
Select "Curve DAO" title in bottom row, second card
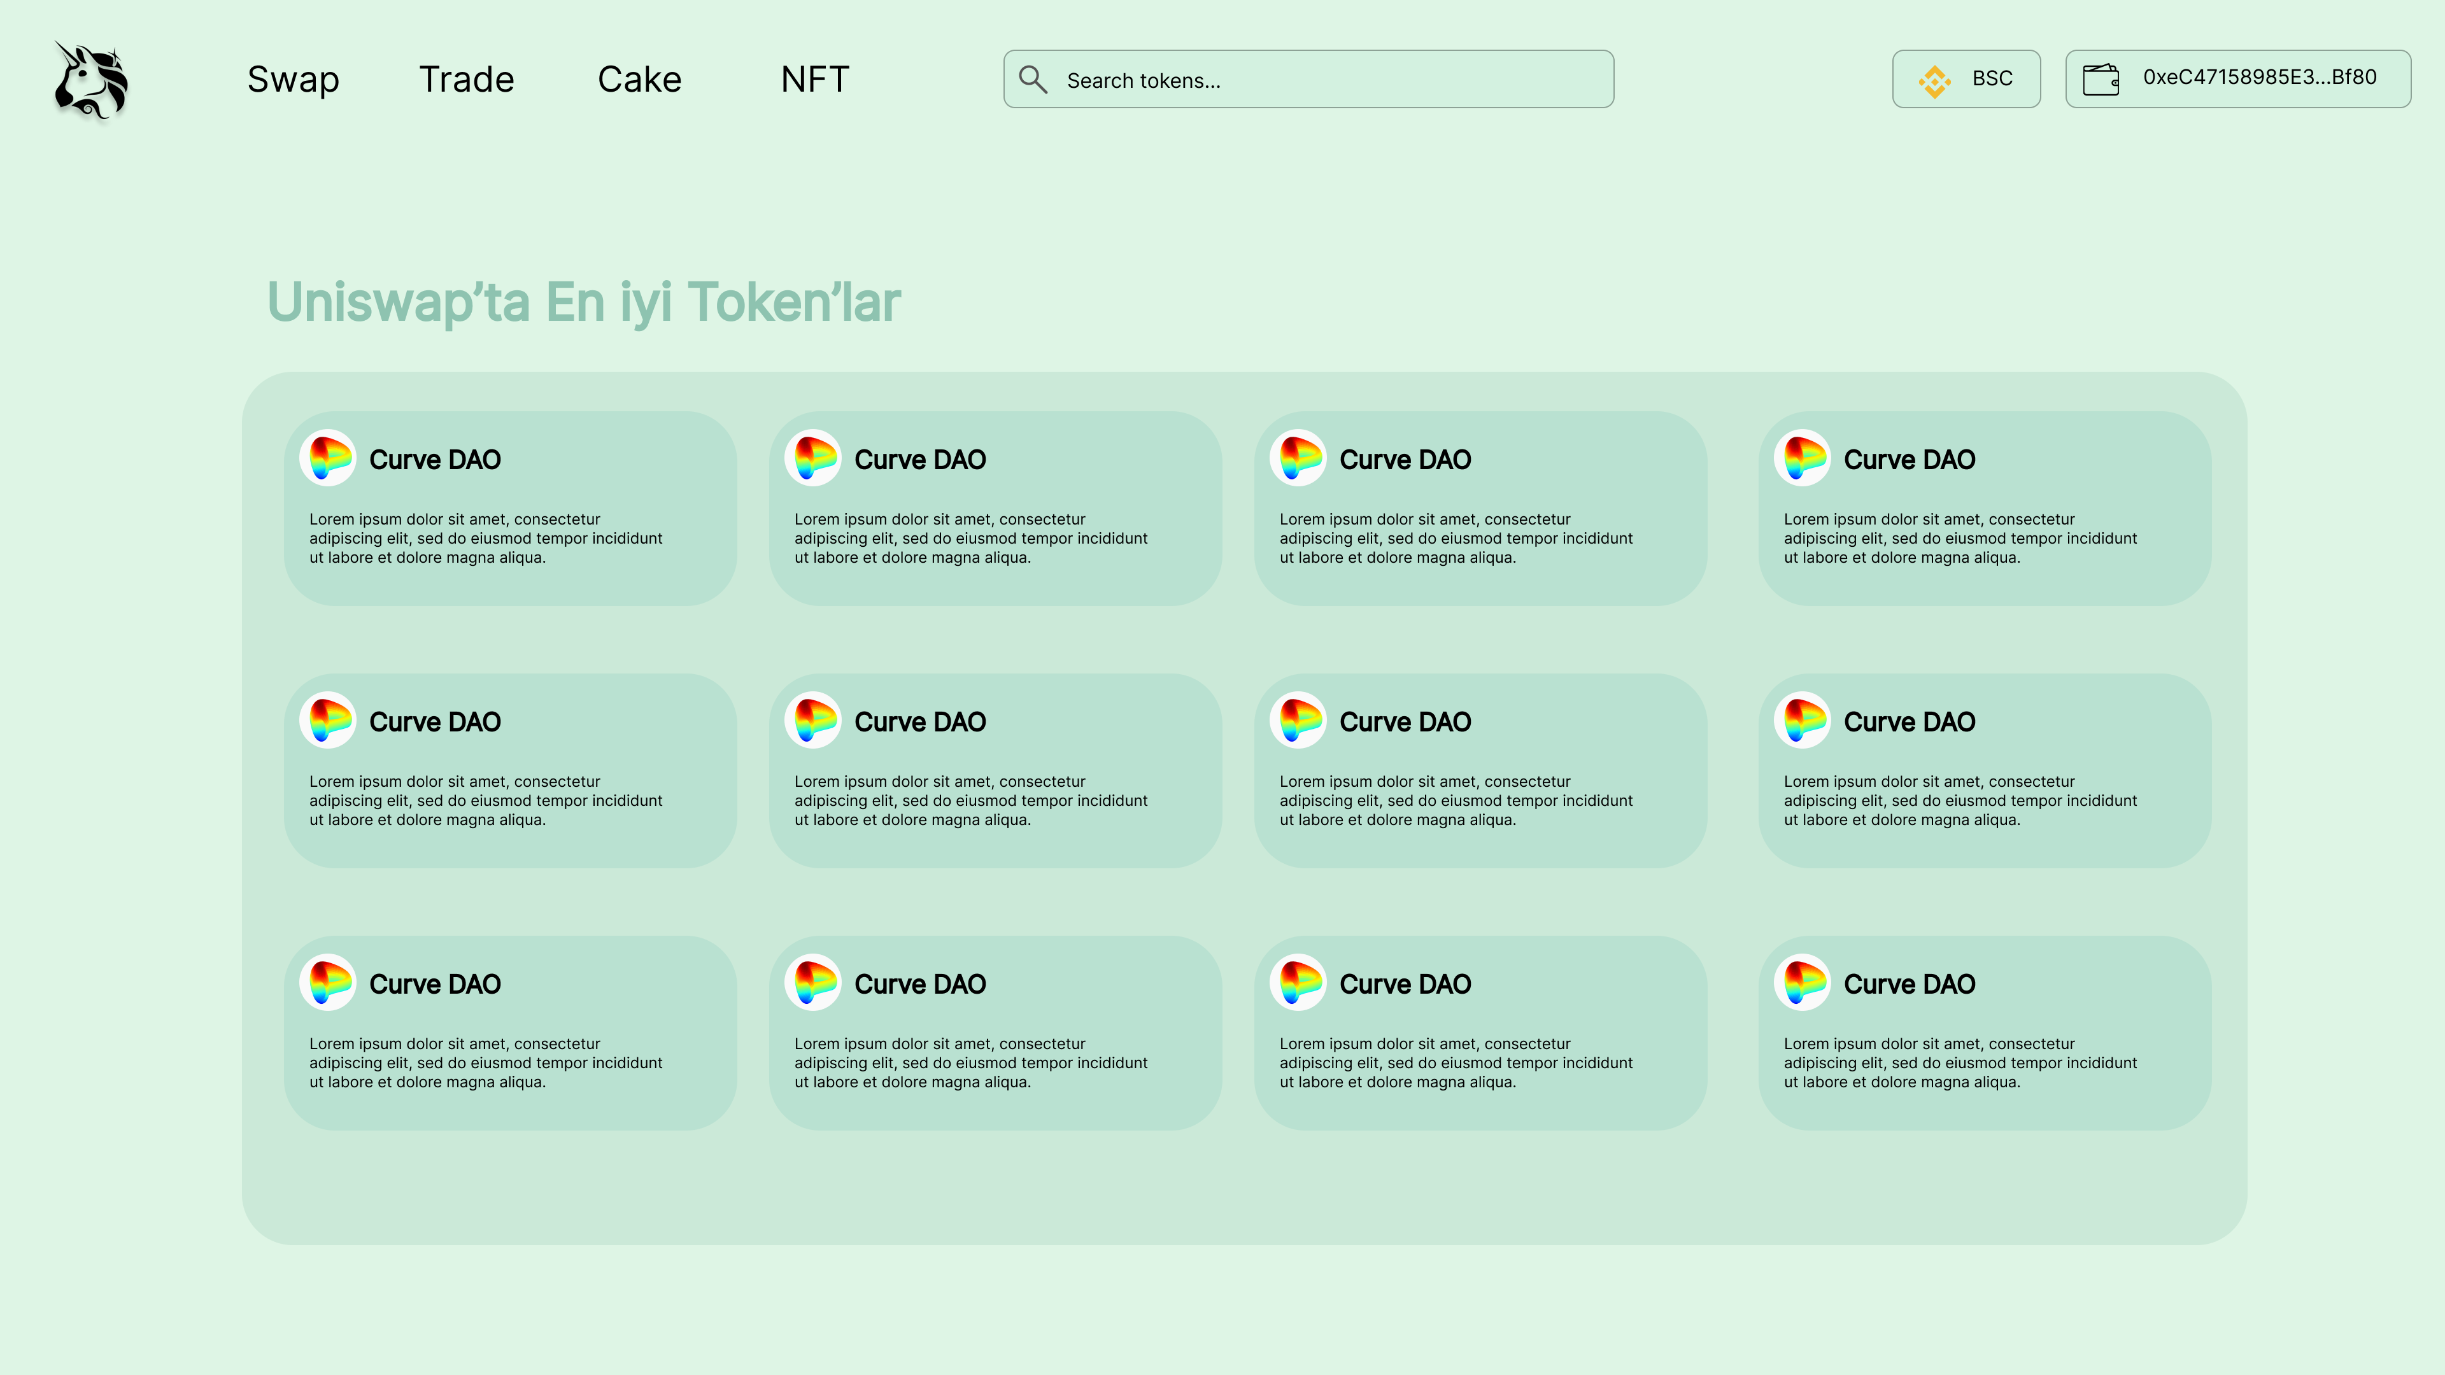[919, 984]
